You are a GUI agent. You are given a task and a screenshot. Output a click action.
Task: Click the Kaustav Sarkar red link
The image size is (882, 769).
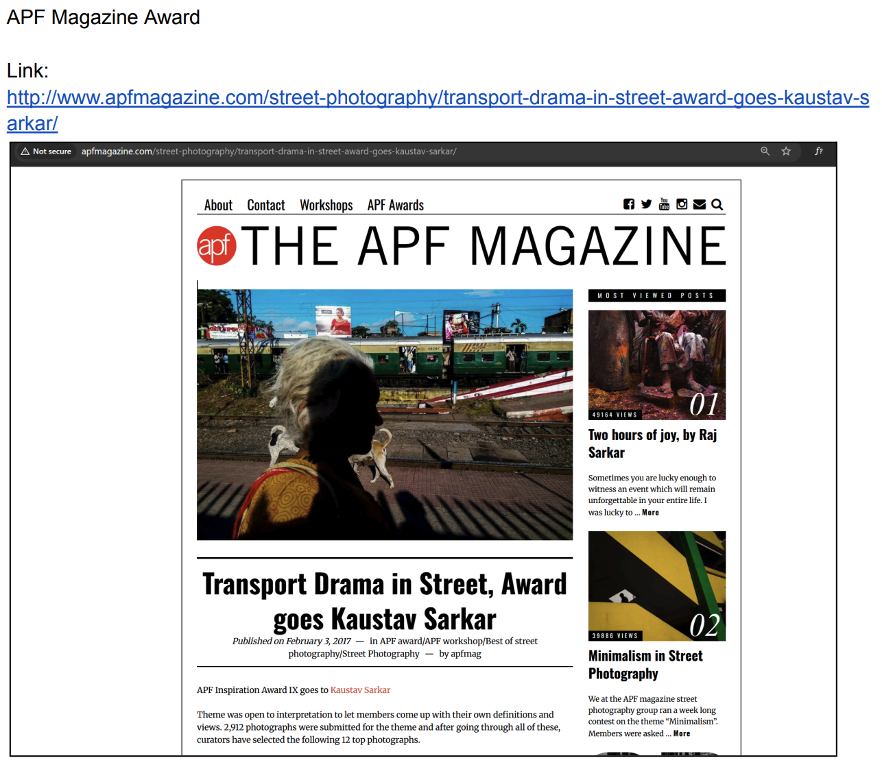[360, 690]
